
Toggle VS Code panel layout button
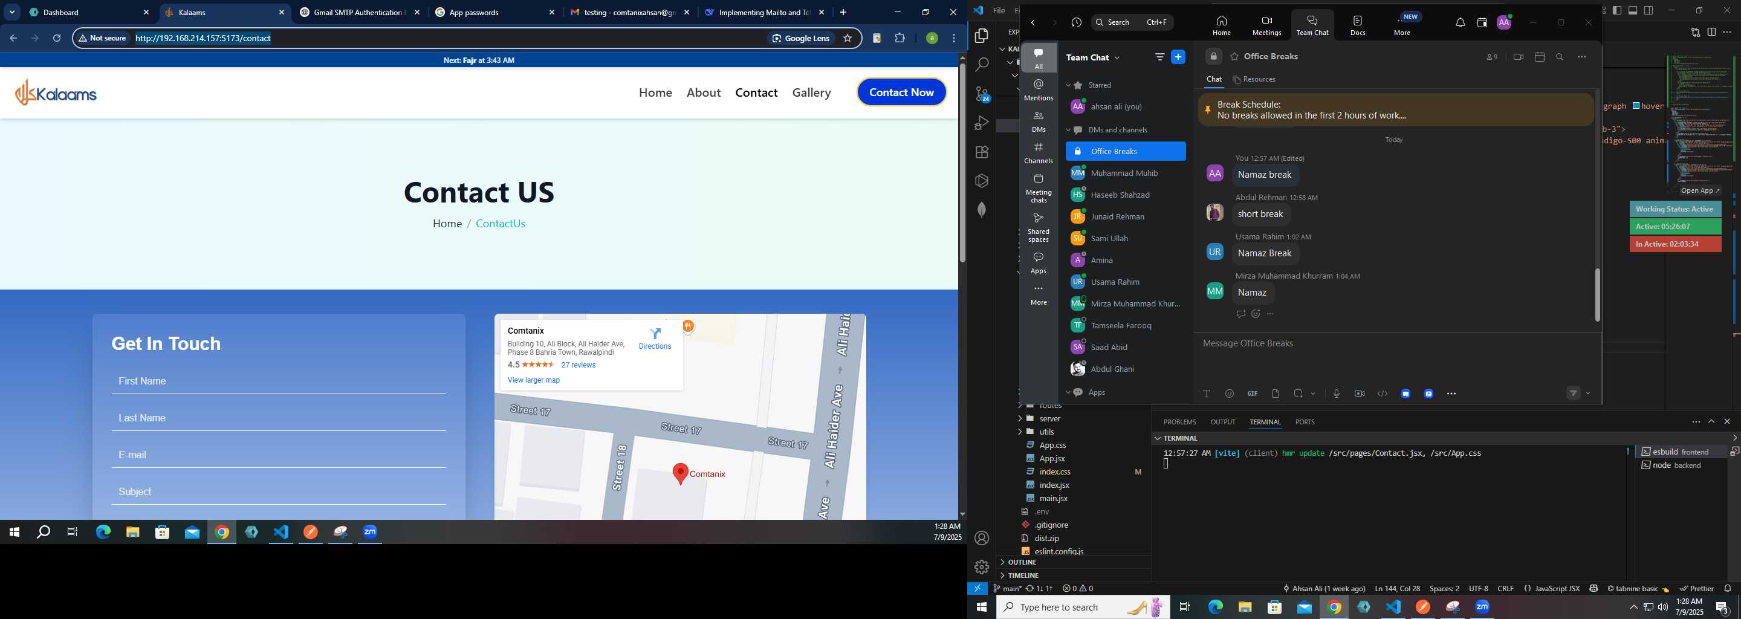(1633, 10)
